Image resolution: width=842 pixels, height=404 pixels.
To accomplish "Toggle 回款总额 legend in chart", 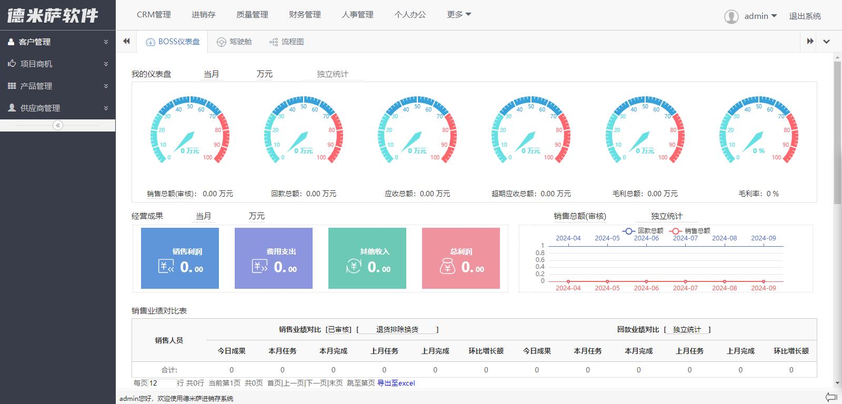I will 643,230.
